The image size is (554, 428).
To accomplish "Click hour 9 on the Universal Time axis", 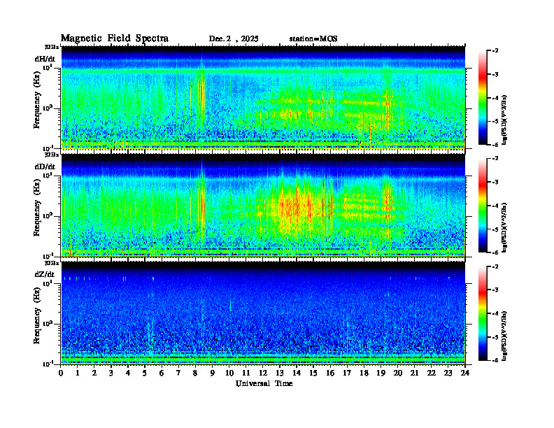I will 213,373.
